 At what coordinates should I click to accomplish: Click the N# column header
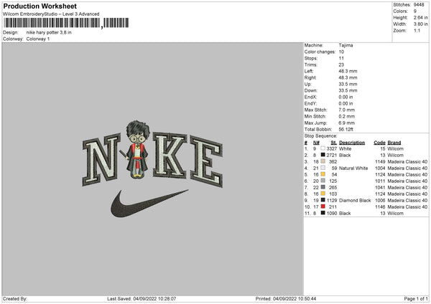(x=316, y=143)
